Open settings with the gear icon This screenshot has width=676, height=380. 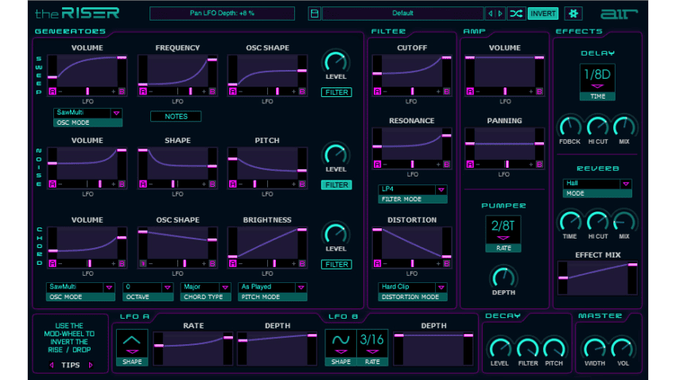pos(573,14)
